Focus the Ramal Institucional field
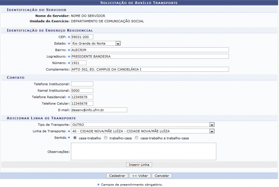 [82, 90]
